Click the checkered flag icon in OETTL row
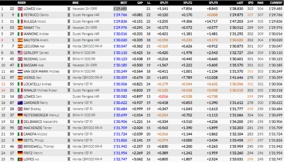The width and height of the screenshot is (284, 162). tap(69, 140)
